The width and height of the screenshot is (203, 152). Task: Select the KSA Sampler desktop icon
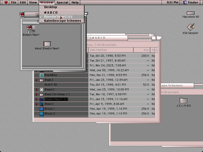[x=191, y=27]
